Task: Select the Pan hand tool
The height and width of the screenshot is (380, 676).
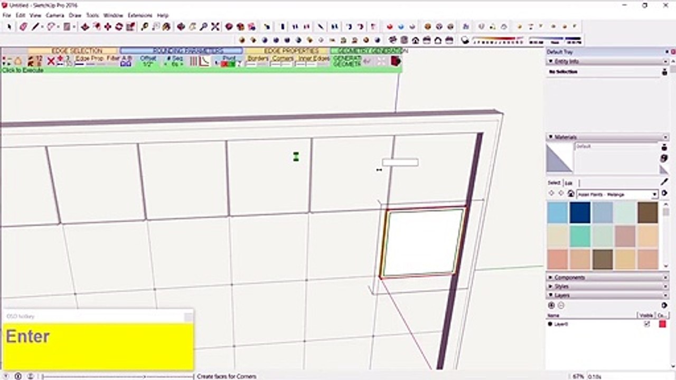Action: coord(192,26)
